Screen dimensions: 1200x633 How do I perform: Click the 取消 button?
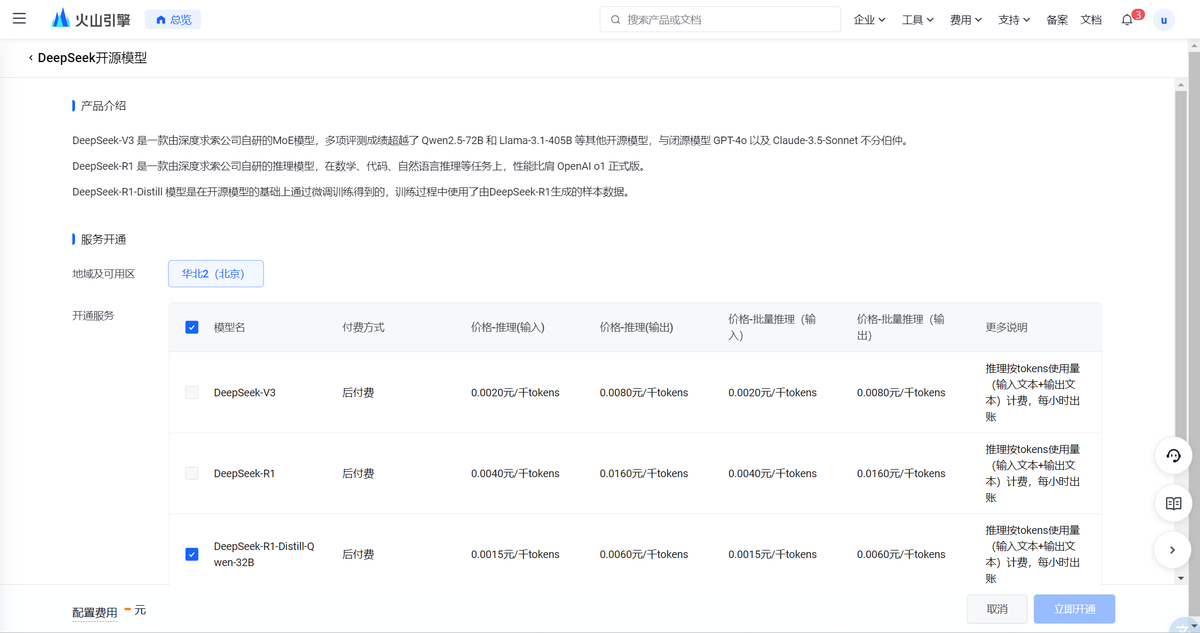point(997,609)
